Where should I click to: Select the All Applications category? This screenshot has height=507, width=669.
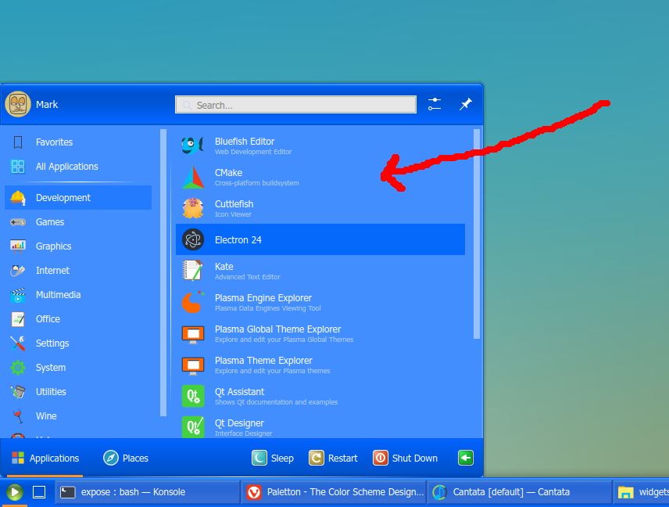78,167
